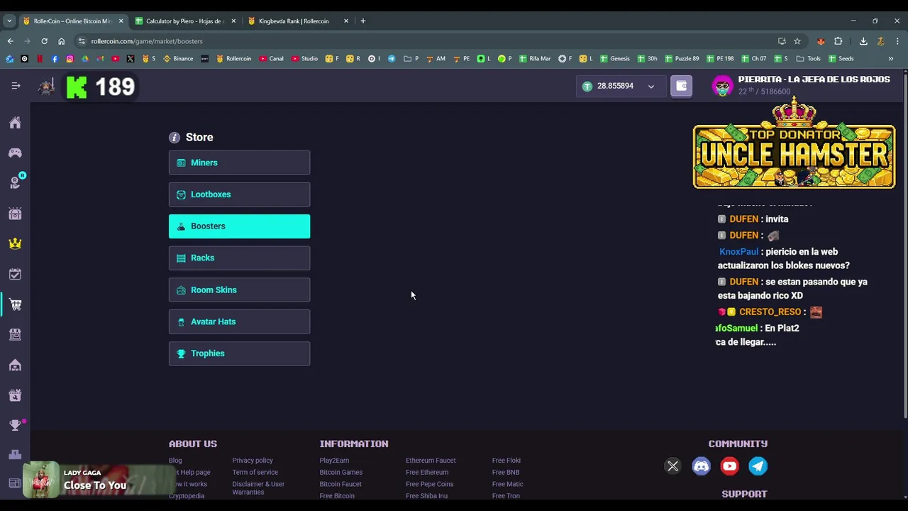Open the yellow crown icon in sidebar

pos(15,243)
